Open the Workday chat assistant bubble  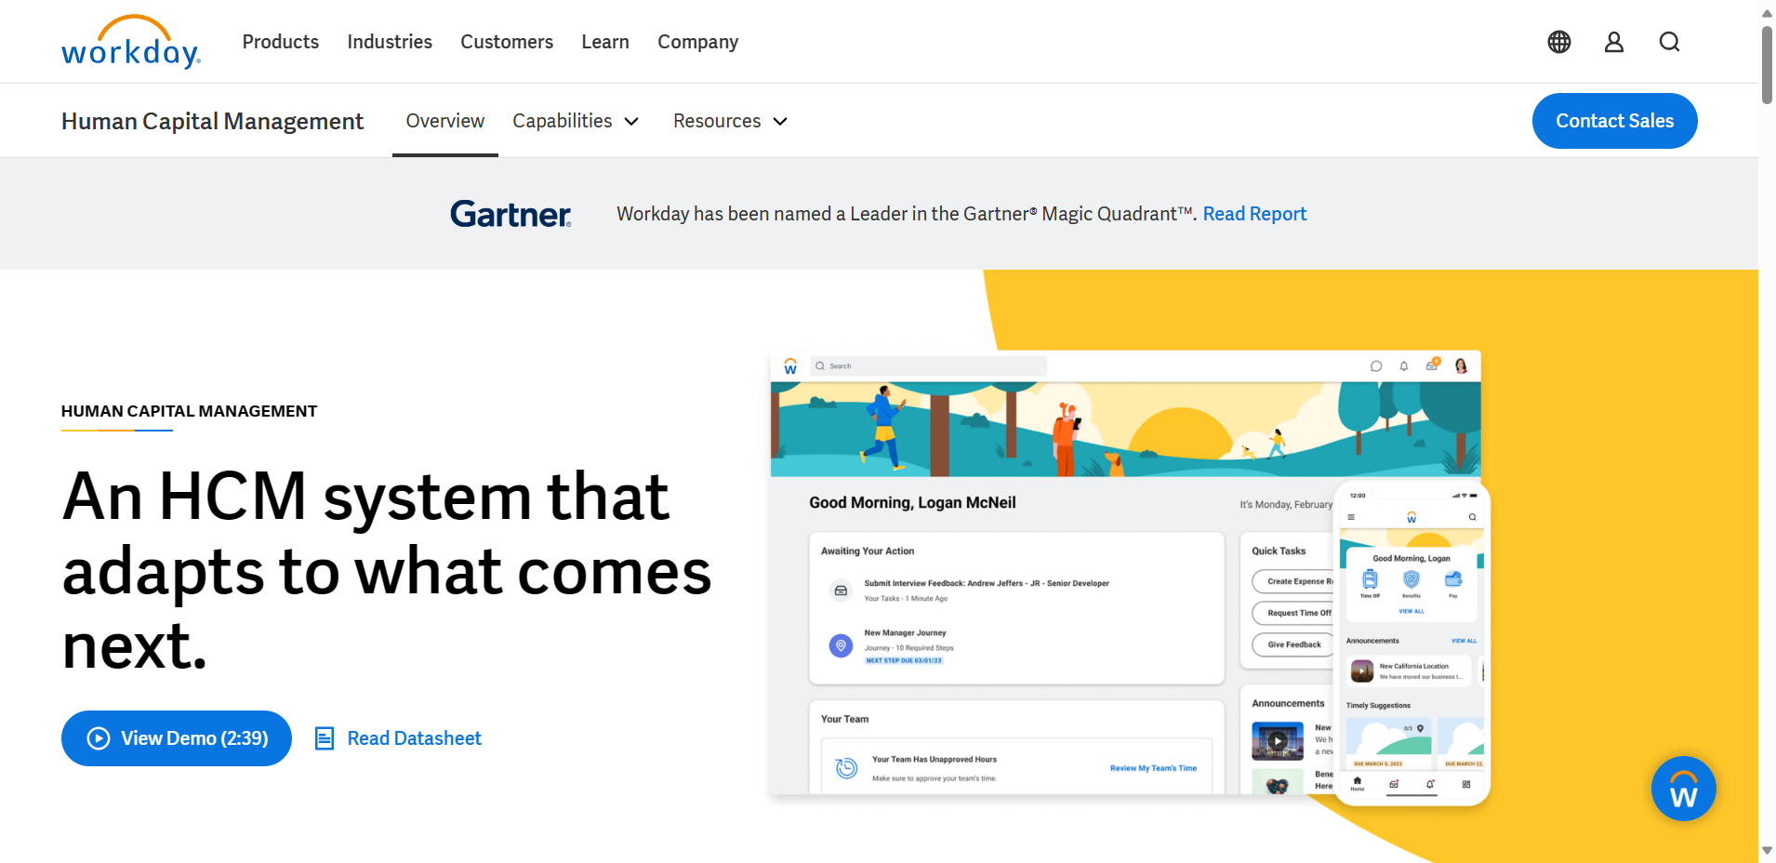click(x=1683, y=789)
